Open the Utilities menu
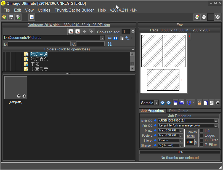This screenshot has height=170, width=223. pos(44,10)
